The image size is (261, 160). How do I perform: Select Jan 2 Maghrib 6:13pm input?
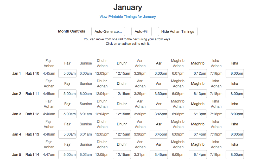click(198, 94)
